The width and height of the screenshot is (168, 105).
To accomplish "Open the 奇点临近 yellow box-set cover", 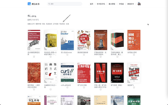I will 51,40.
